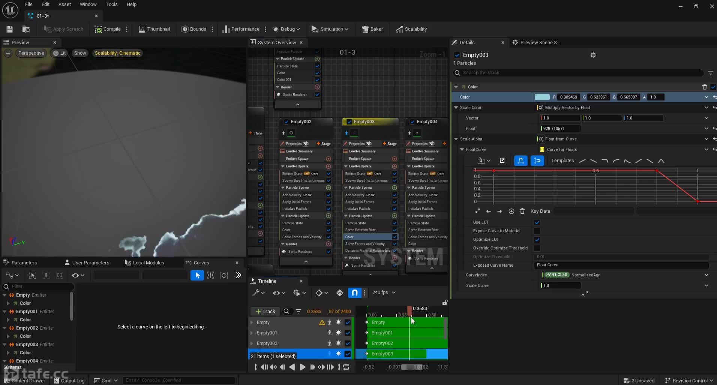This screenshot has height=385, width=717.
Task: Collapse Empty001 Emitter in Curves tree
Action: click(5, 312)
